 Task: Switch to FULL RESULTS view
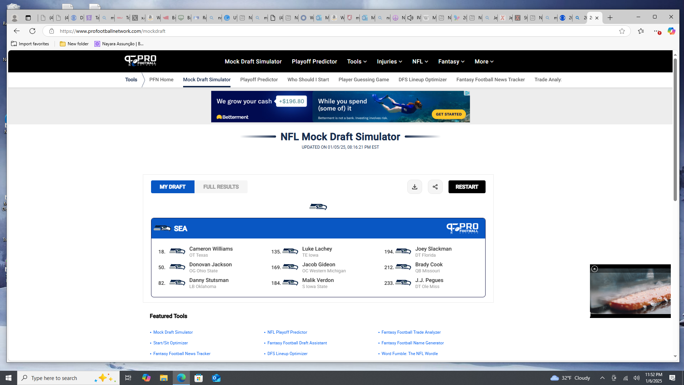click(221, 187)
